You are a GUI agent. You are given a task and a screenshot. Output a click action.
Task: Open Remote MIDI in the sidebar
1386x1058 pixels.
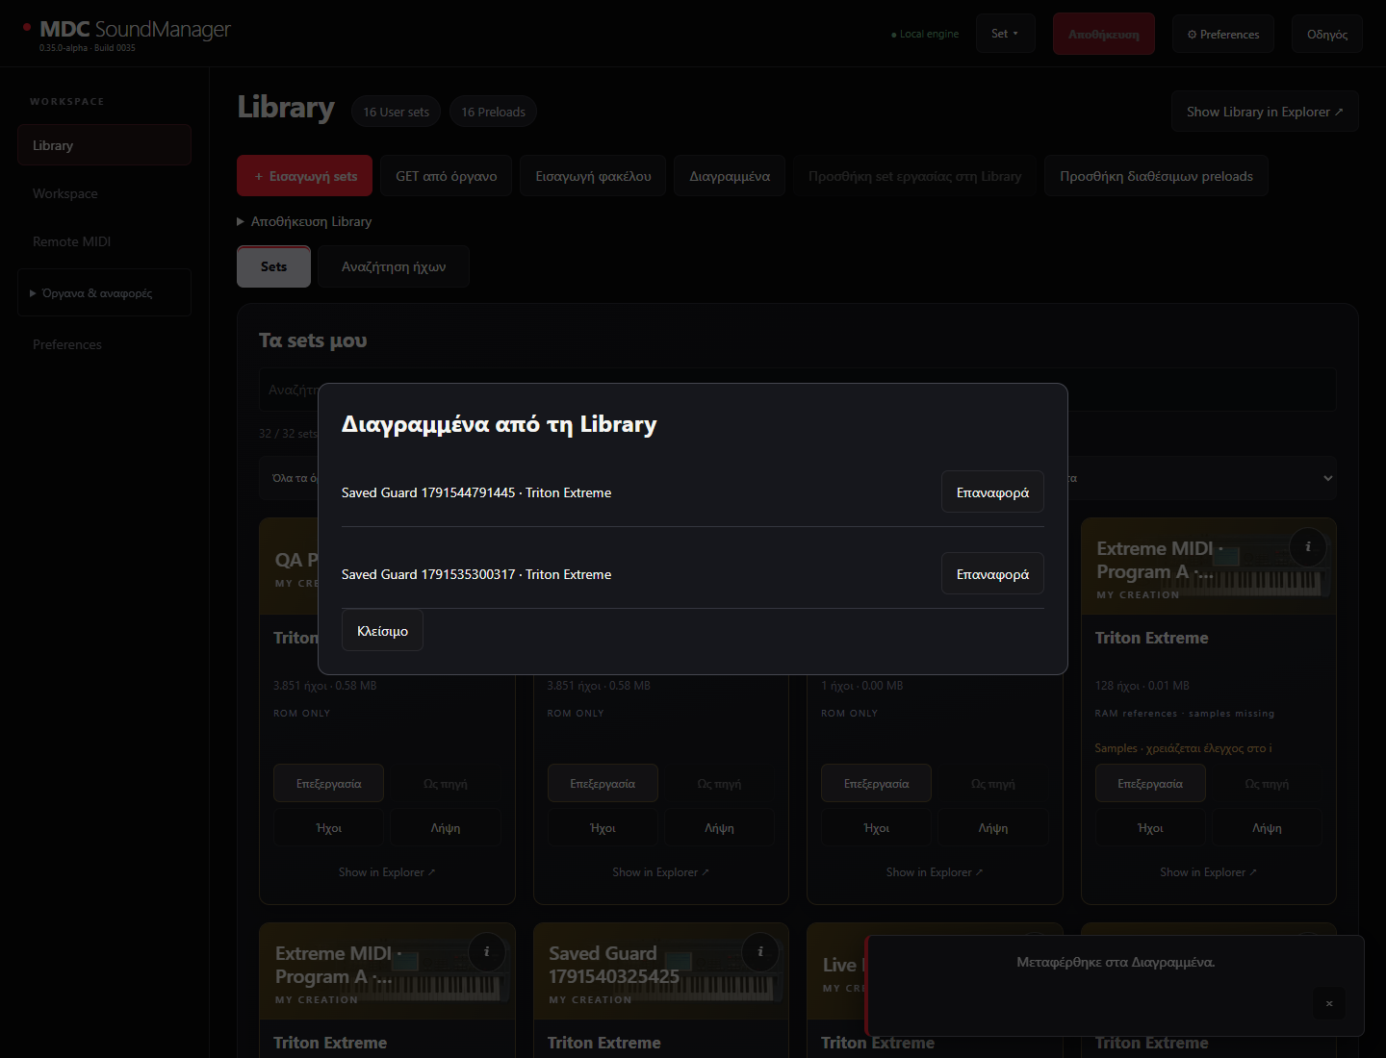point(104,241)
